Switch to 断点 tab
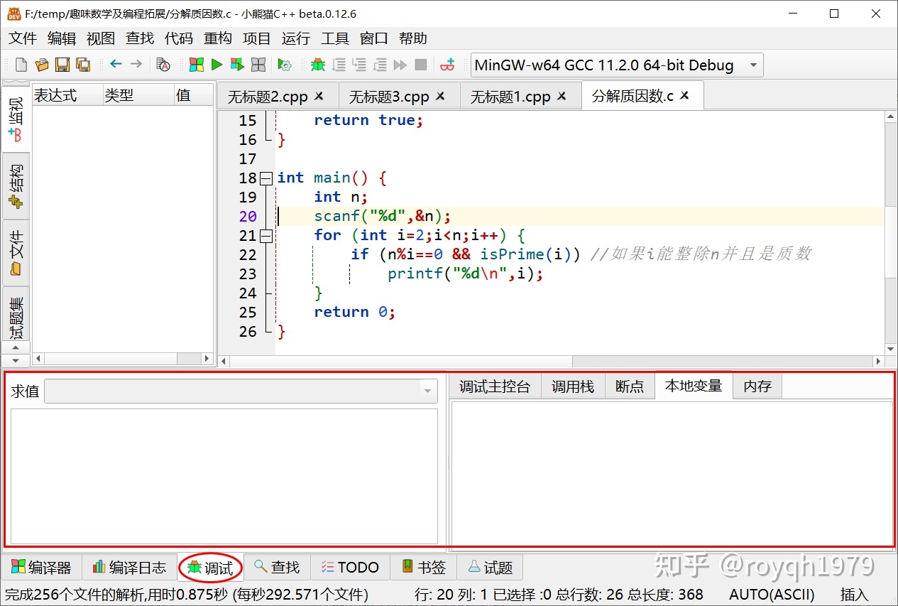Screen dimensions: 898x606 coord(630,386)
